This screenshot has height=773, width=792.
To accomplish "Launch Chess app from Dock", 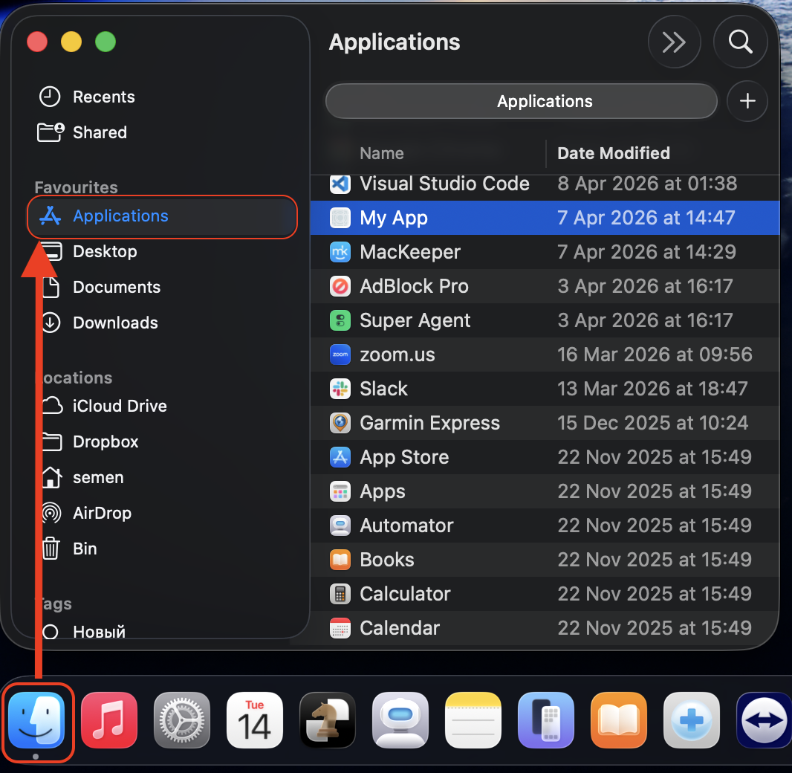I will tap(328, 720).
